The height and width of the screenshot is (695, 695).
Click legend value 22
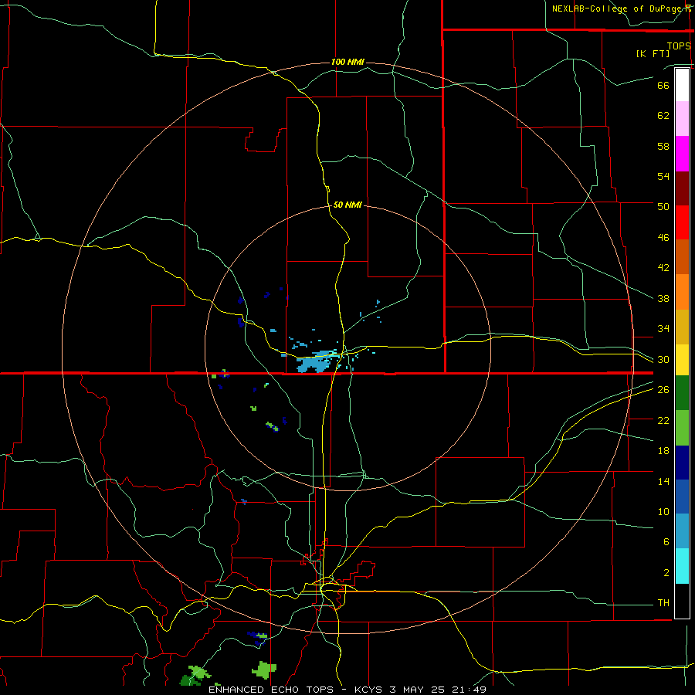(x=663, y=420)
